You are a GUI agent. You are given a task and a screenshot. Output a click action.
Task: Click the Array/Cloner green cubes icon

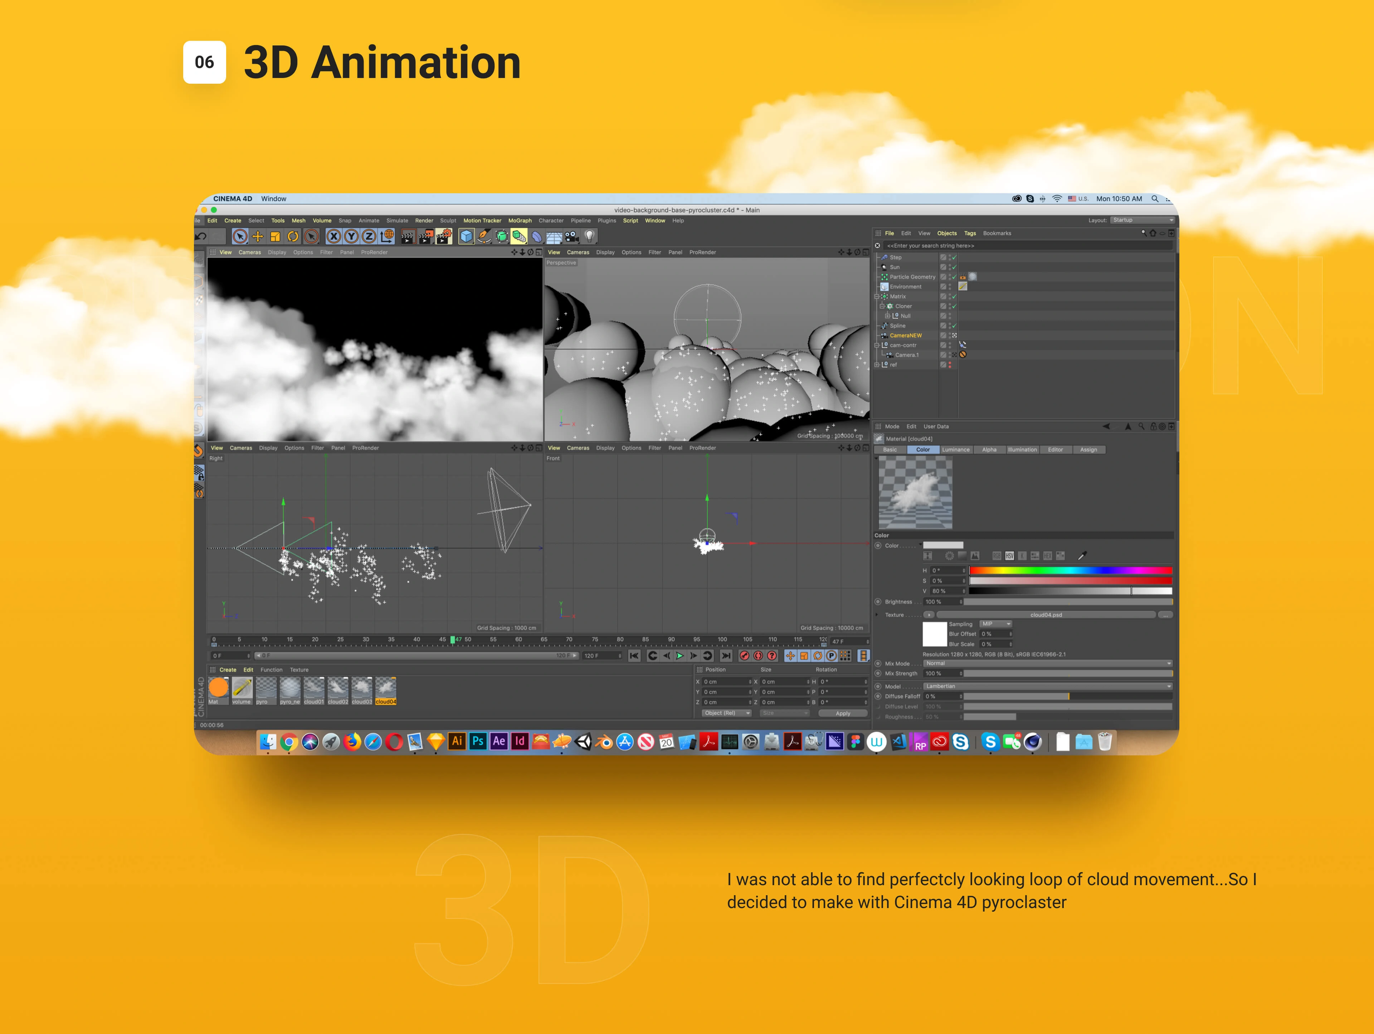[x=519, y=236]
